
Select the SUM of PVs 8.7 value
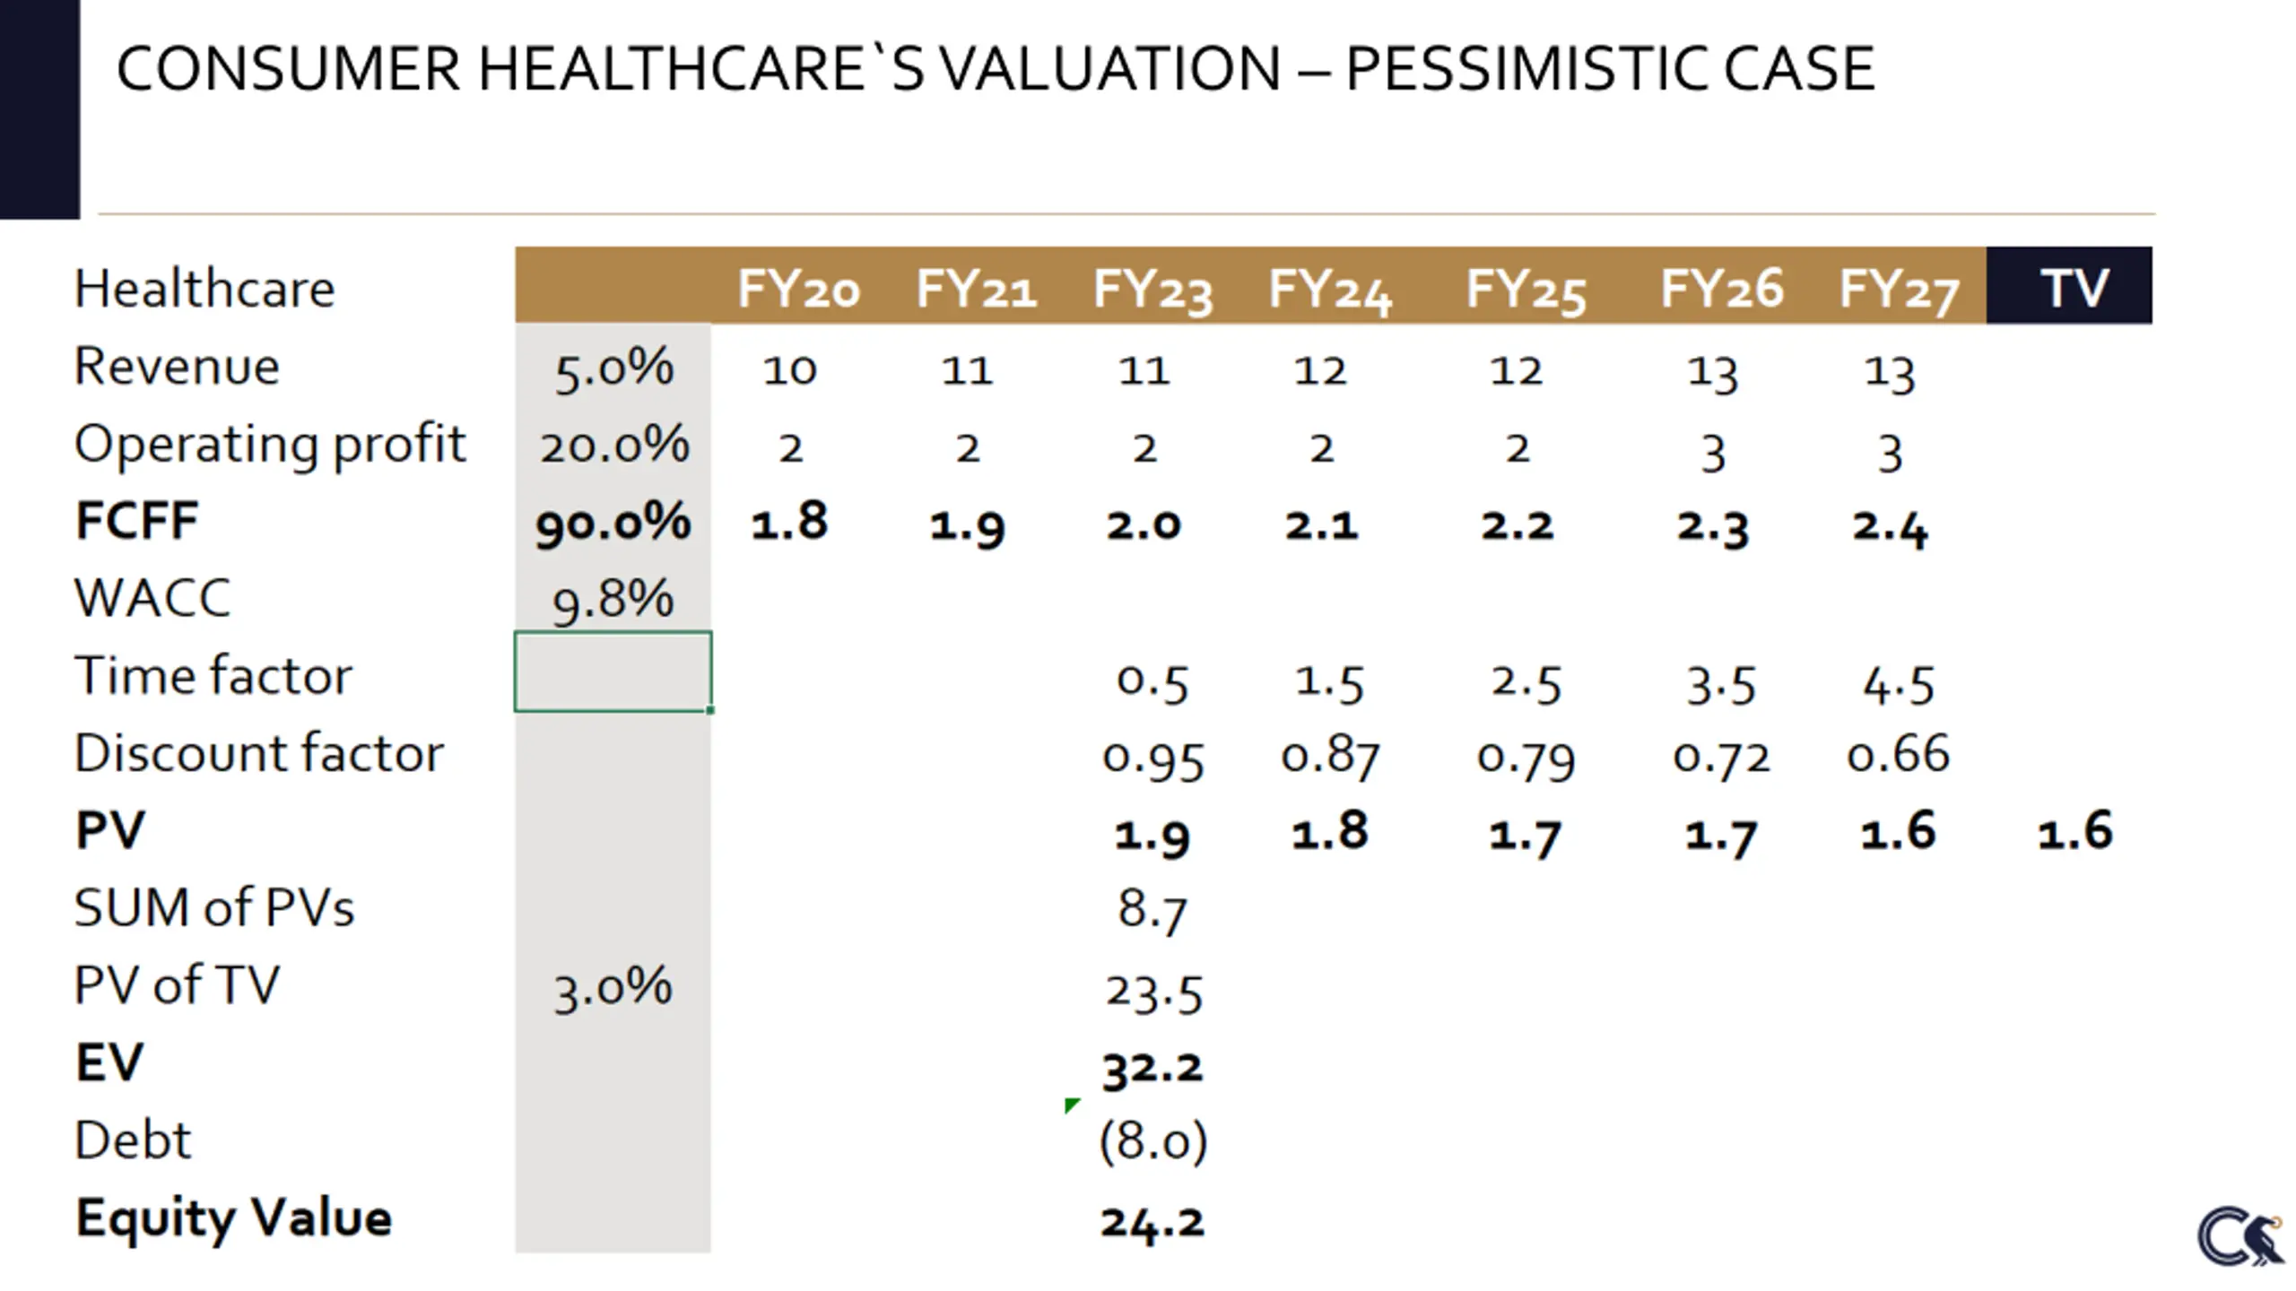click(1152, 910)
